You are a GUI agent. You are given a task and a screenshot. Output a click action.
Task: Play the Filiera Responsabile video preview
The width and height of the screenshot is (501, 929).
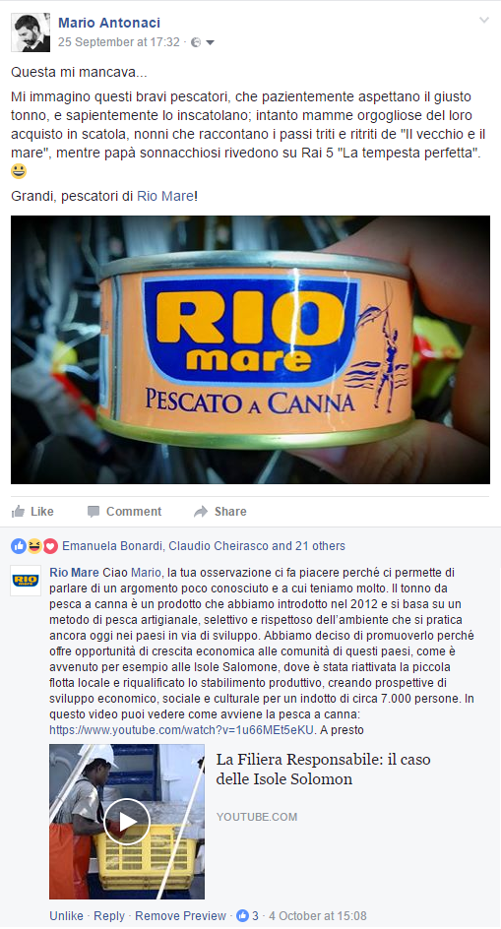pos(127,821)
